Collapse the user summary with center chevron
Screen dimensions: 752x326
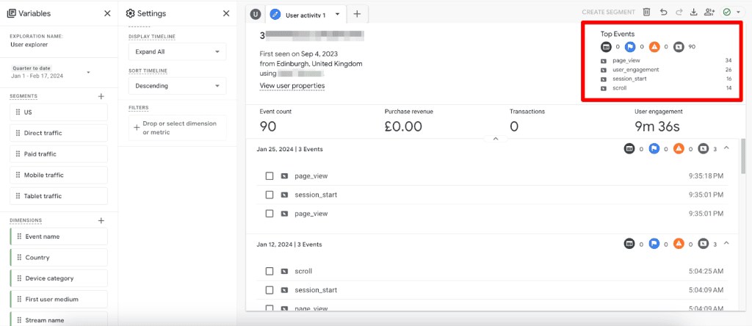(x=496, y=139)
